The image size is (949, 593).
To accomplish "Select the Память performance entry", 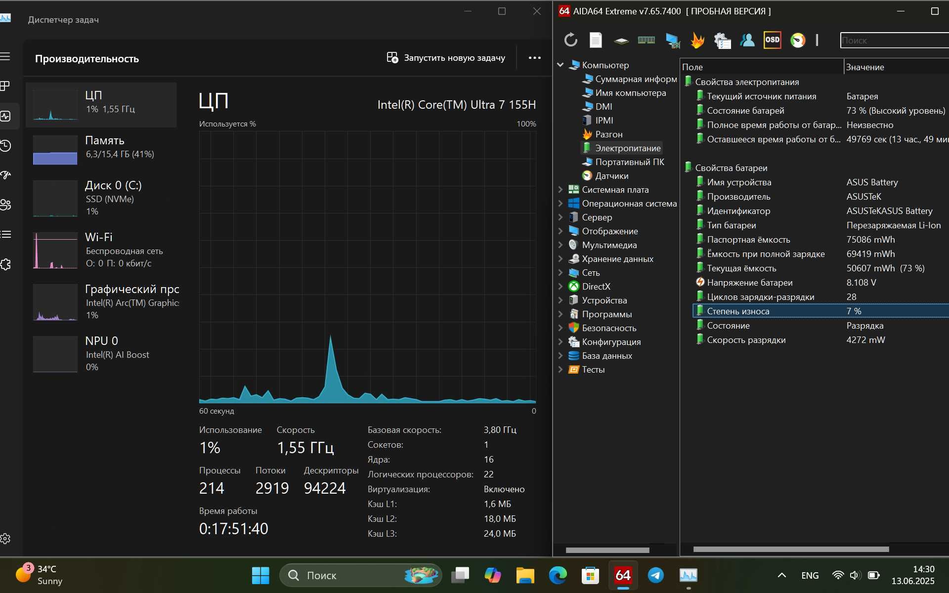I will pos(101,150).
